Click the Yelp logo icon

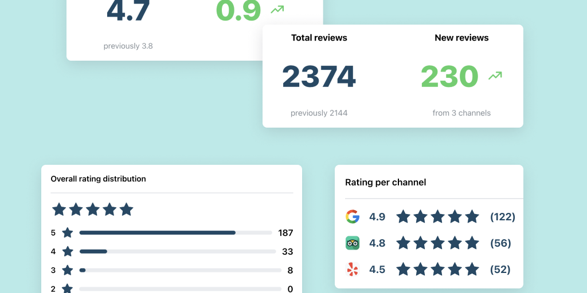pyautogui.click(x=353, y=270)
